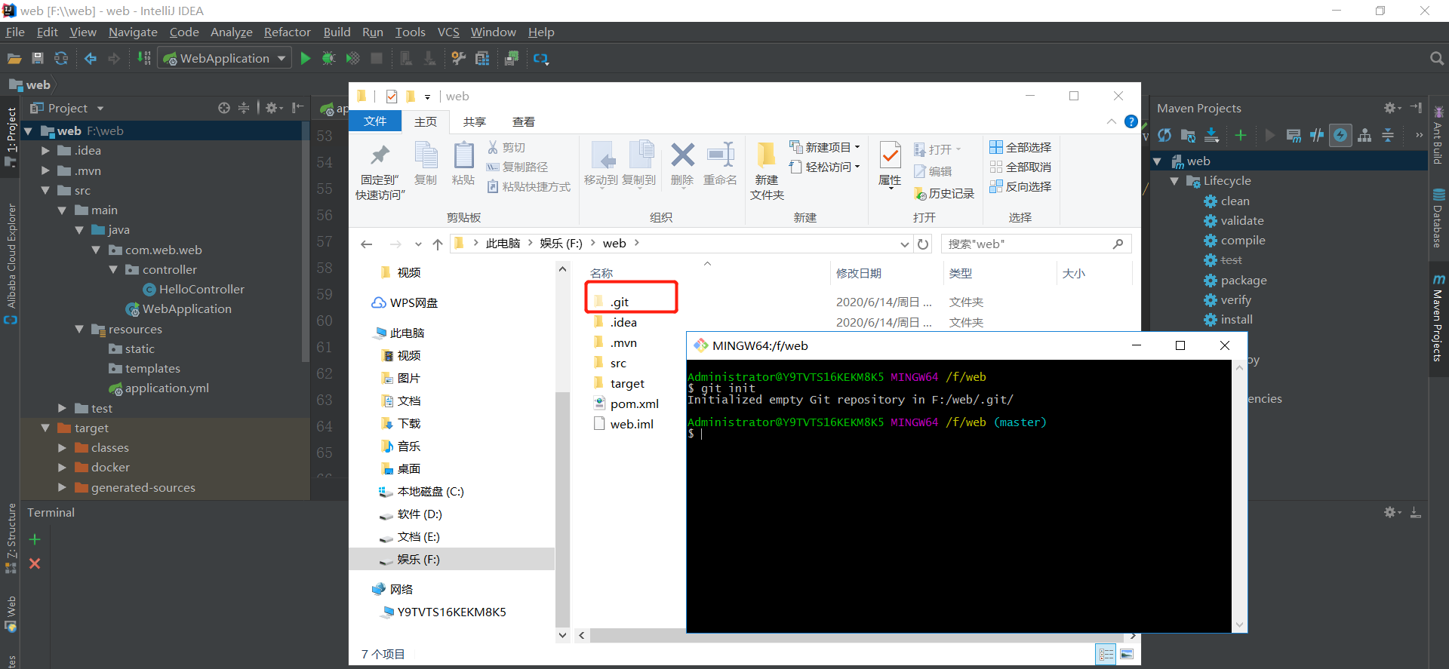Hide the Project tool window
1449x669 pixels.
[298, 108]
